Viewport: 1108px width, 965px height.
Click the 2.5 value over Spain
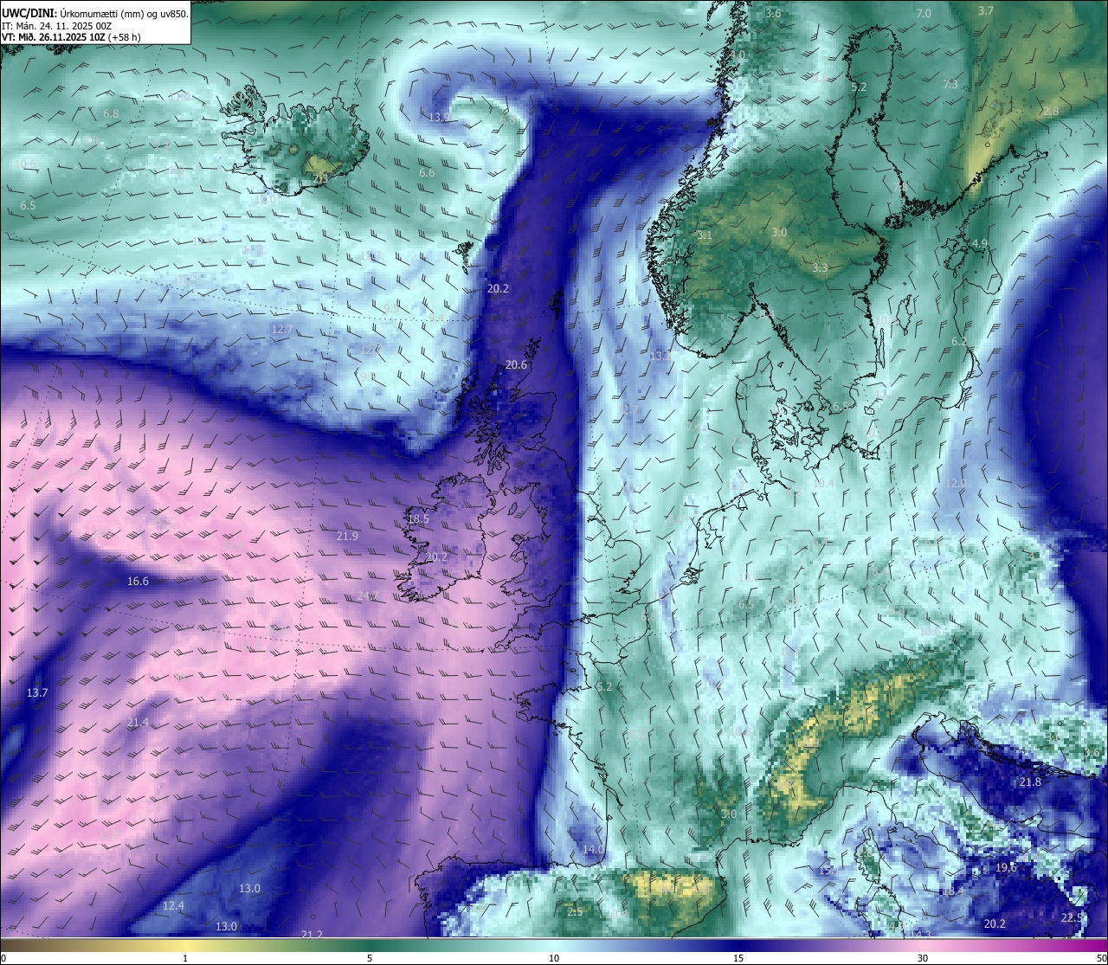coord(575,912)
